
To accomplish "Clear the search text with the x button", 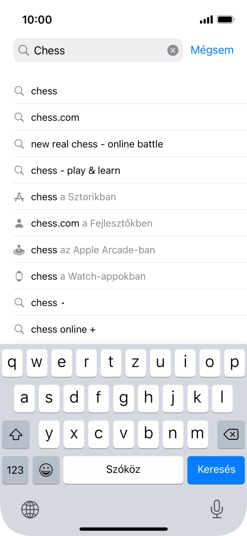I will pyautogui.click(x=173, y=50).
